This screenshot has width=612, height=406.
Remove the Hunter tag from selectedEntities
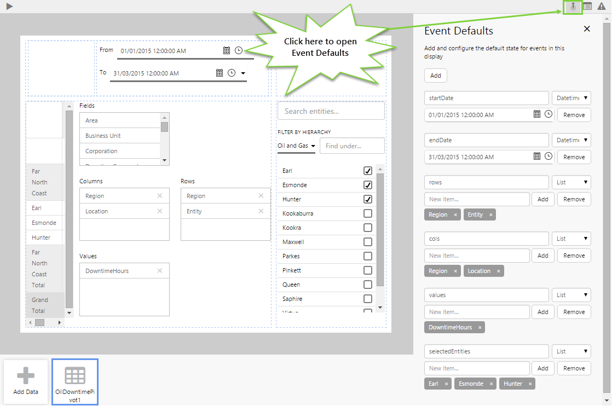(530, 384)
